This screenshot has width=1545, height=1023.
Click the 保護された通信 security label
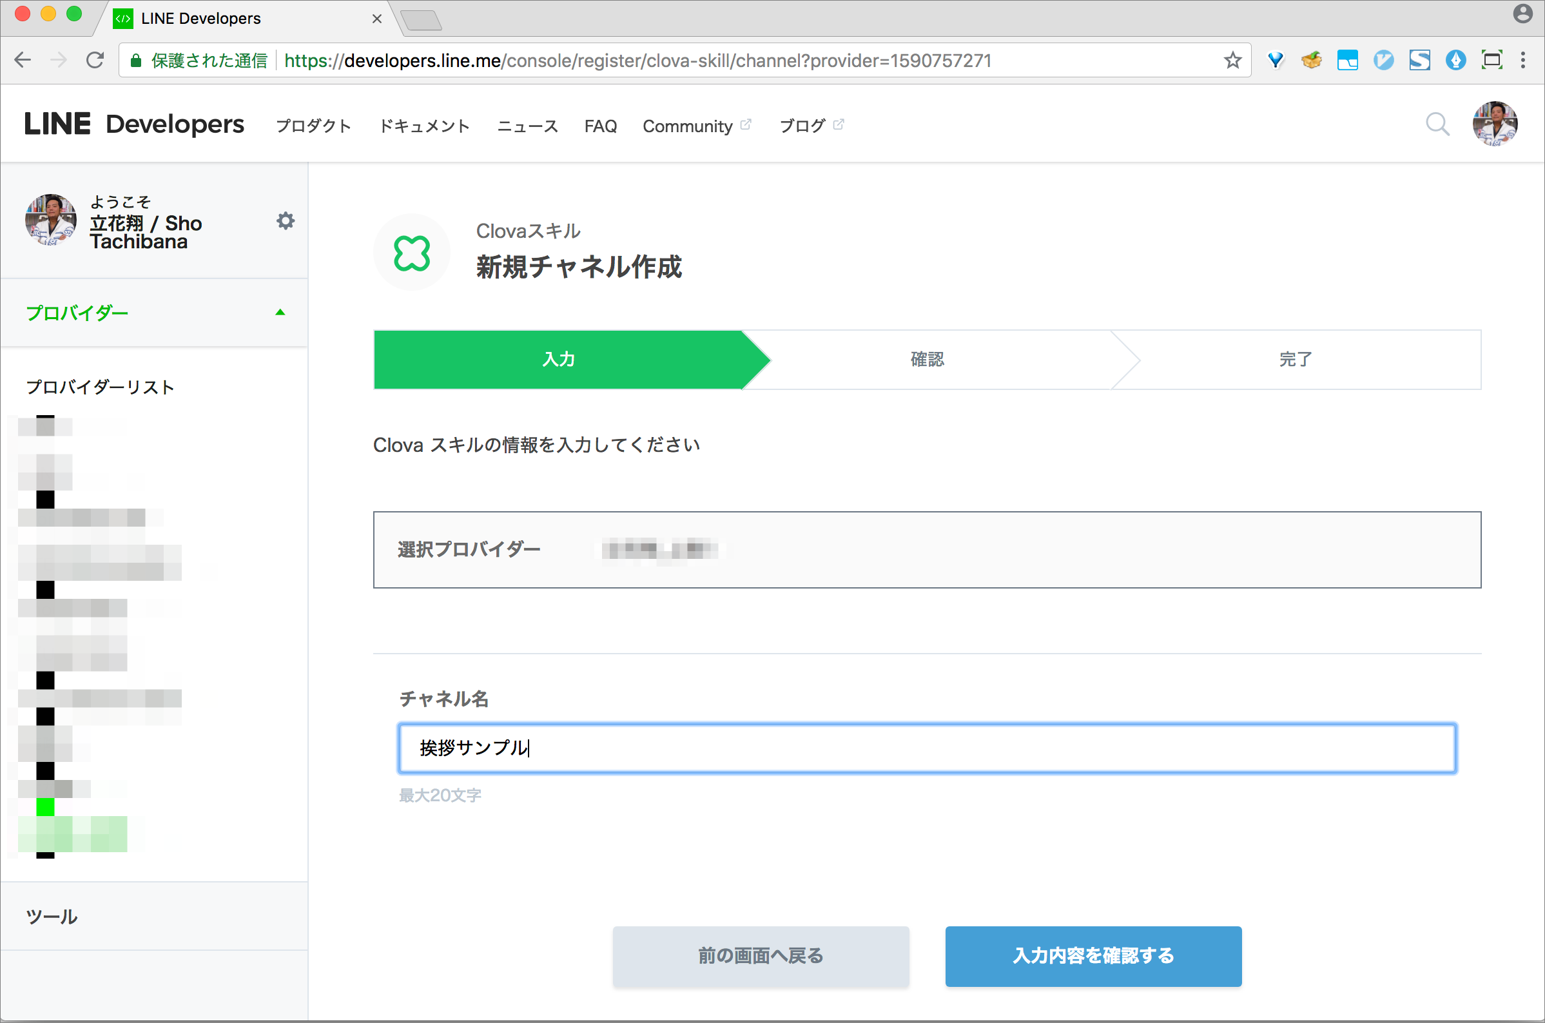point(209,61)
